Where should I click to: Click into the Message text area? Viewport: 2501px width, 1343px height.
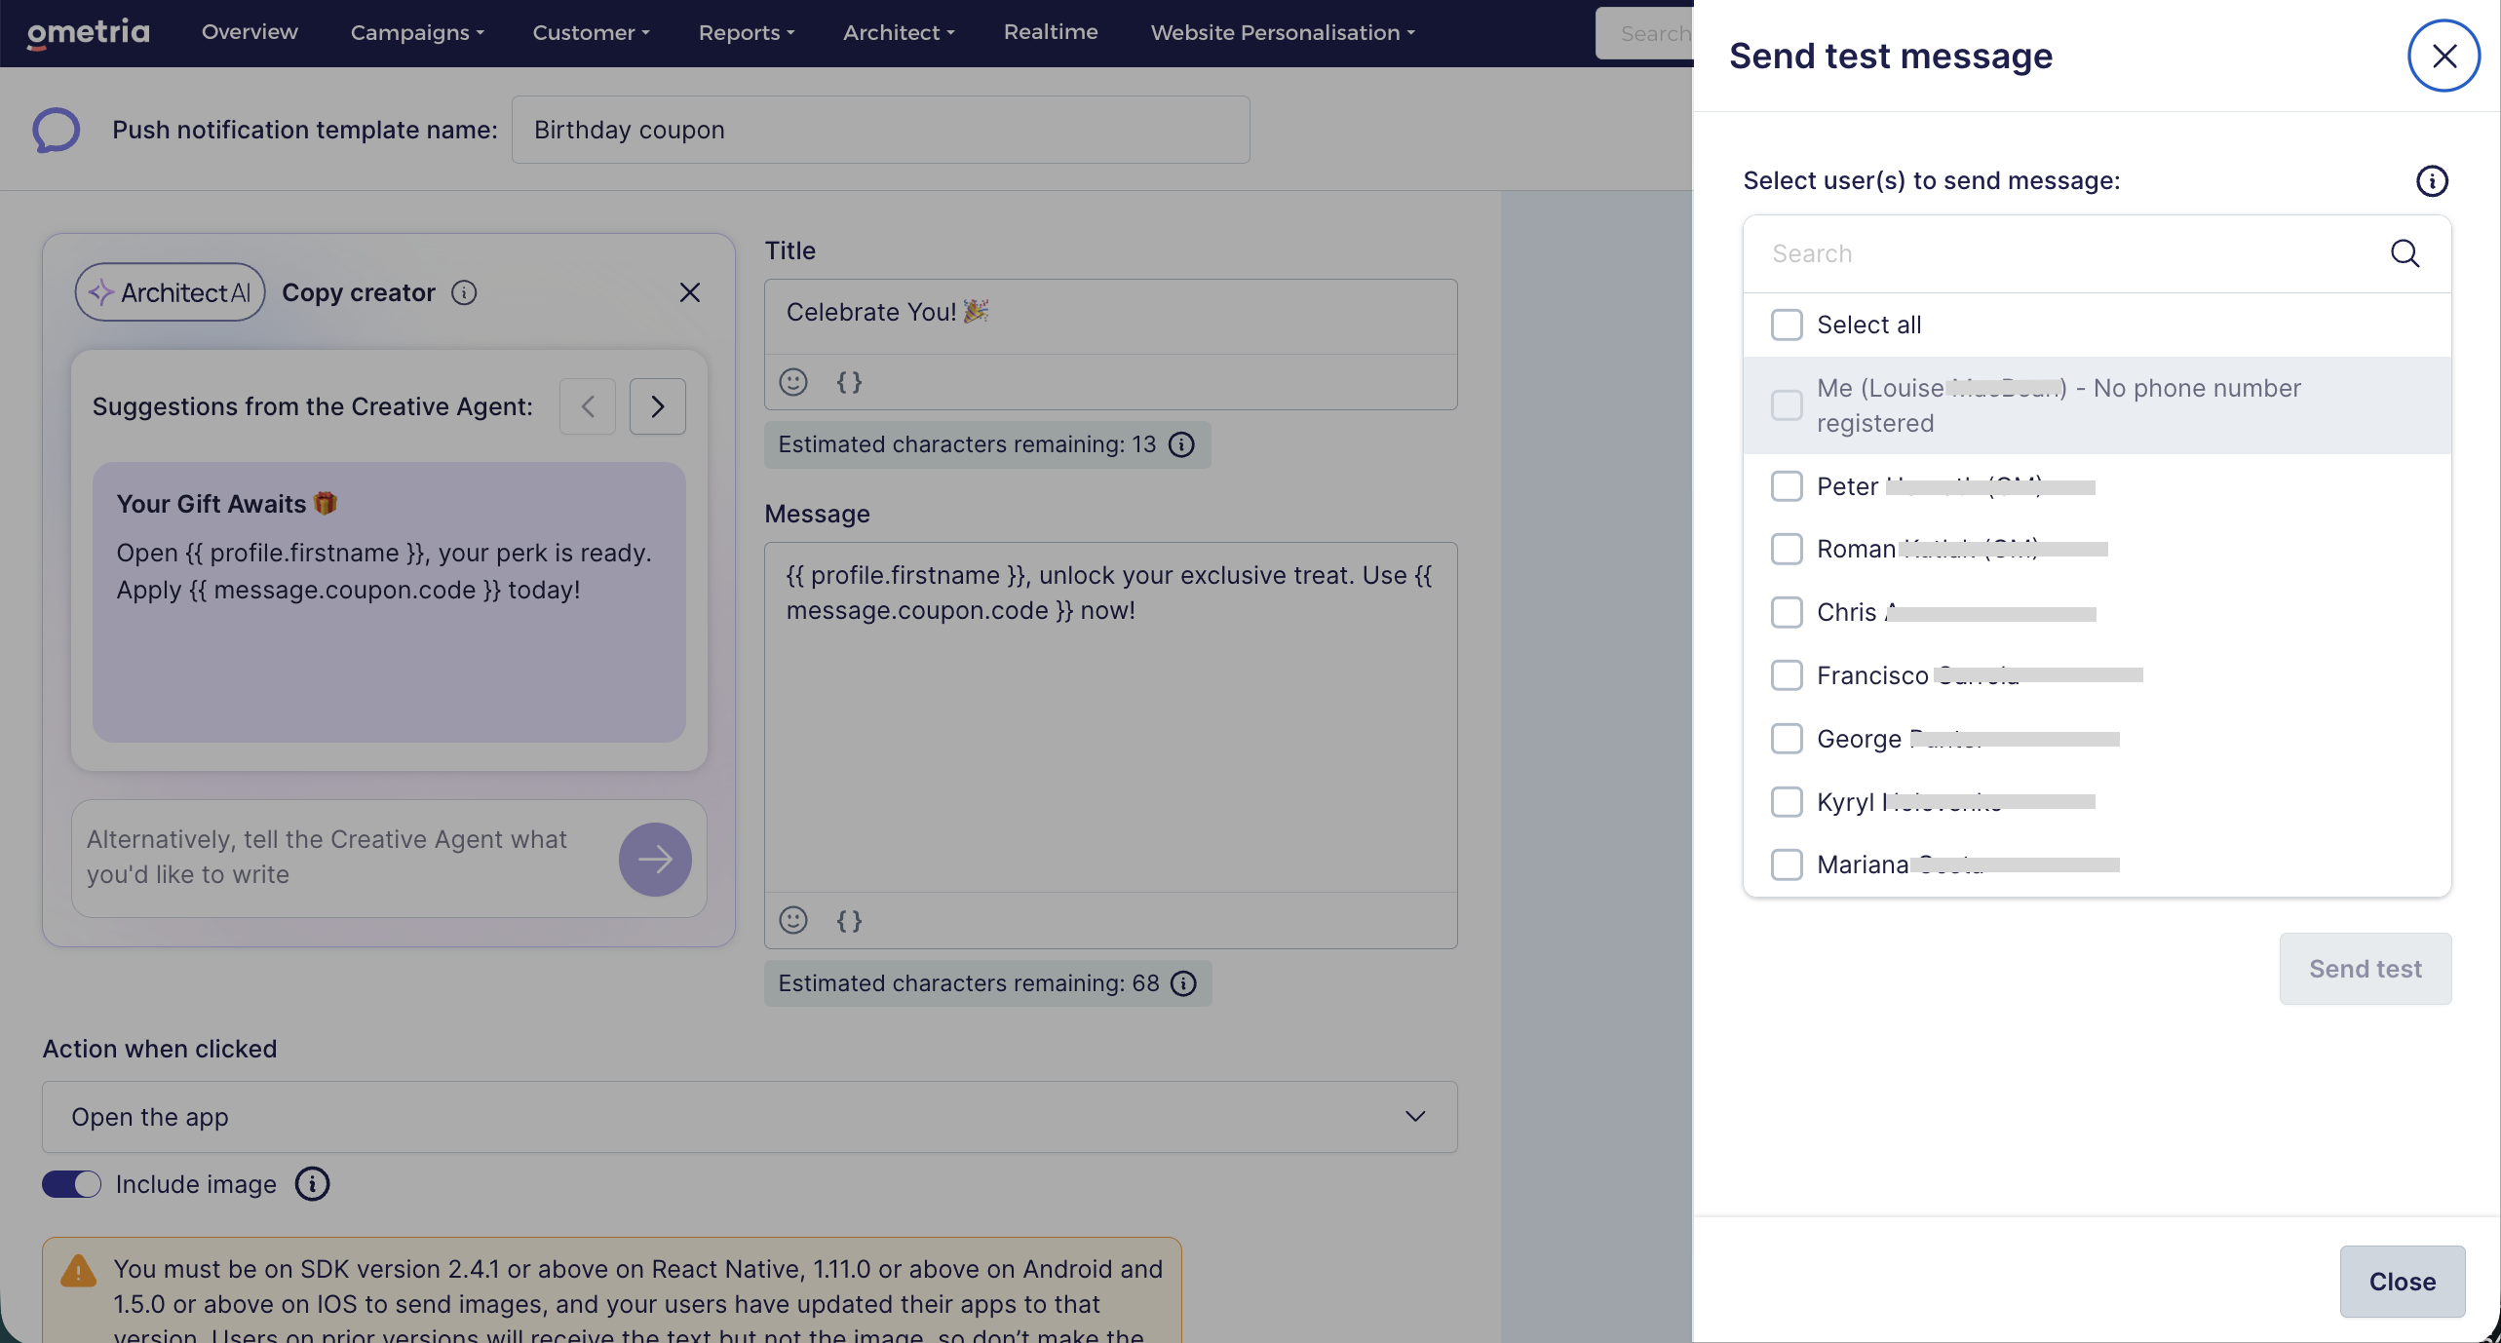tap(1111, 717)
